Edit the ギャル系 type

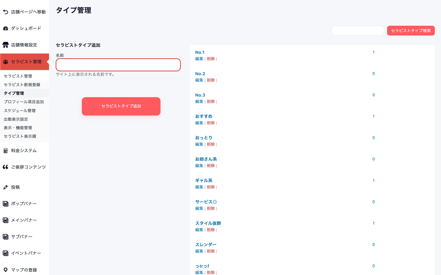click(199, 187)
